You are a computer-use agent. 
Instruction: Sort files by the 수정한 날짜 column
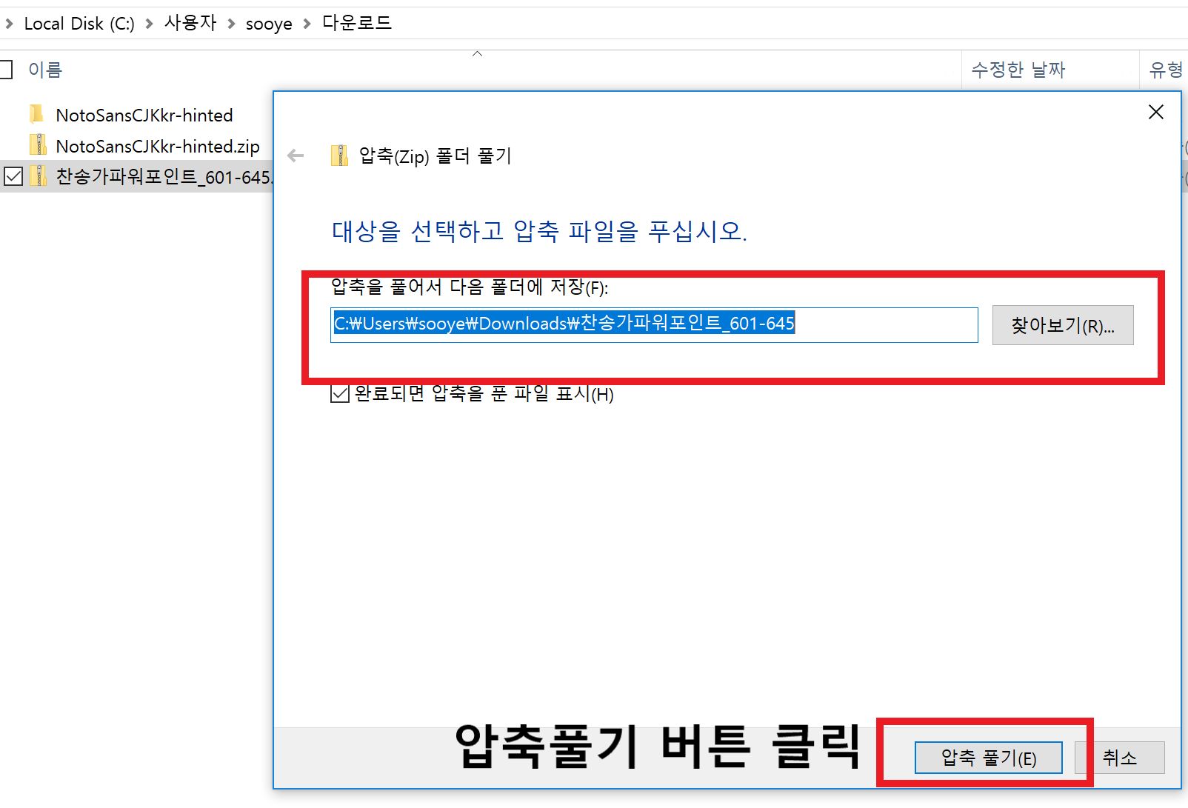pyautogui.click(x=1018, y=70)
